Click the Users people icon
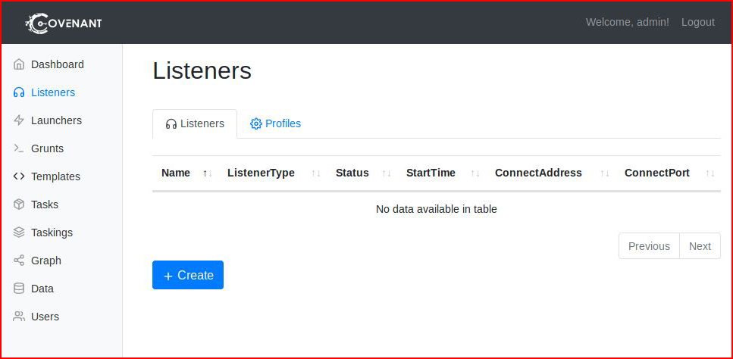Screen dimensions: 733x359 (19, 317)
